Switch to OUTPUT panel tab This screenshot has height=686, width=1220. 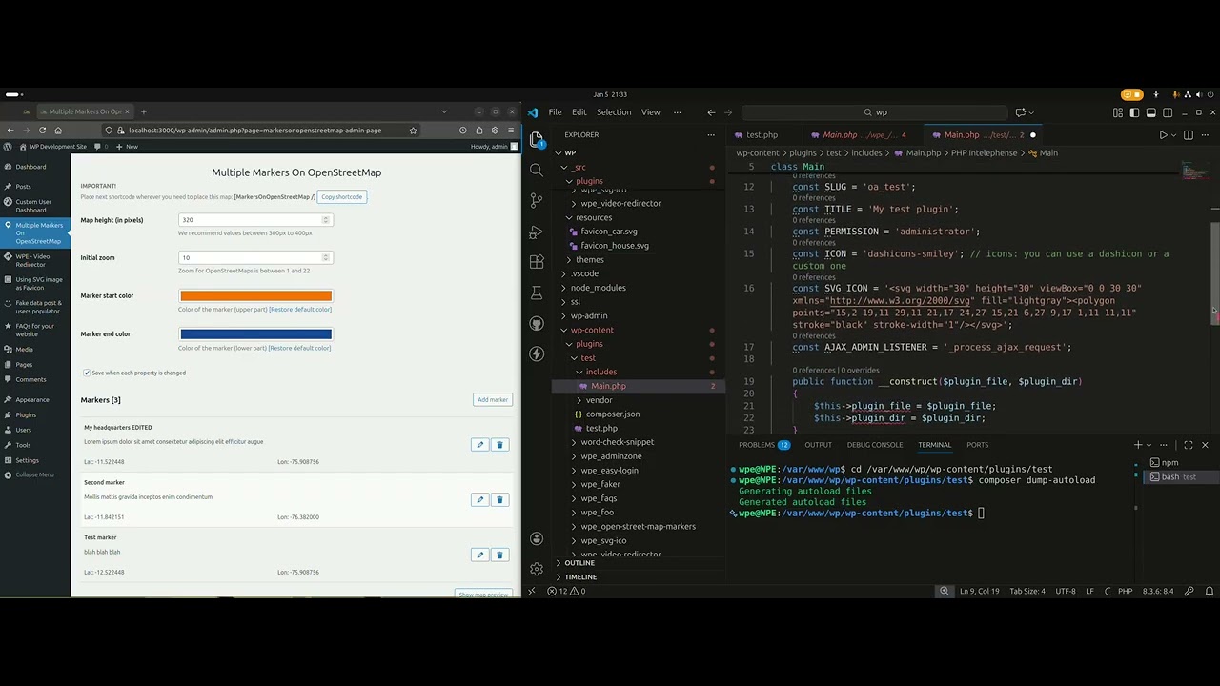pyautogui.click(x=818, y=445)
